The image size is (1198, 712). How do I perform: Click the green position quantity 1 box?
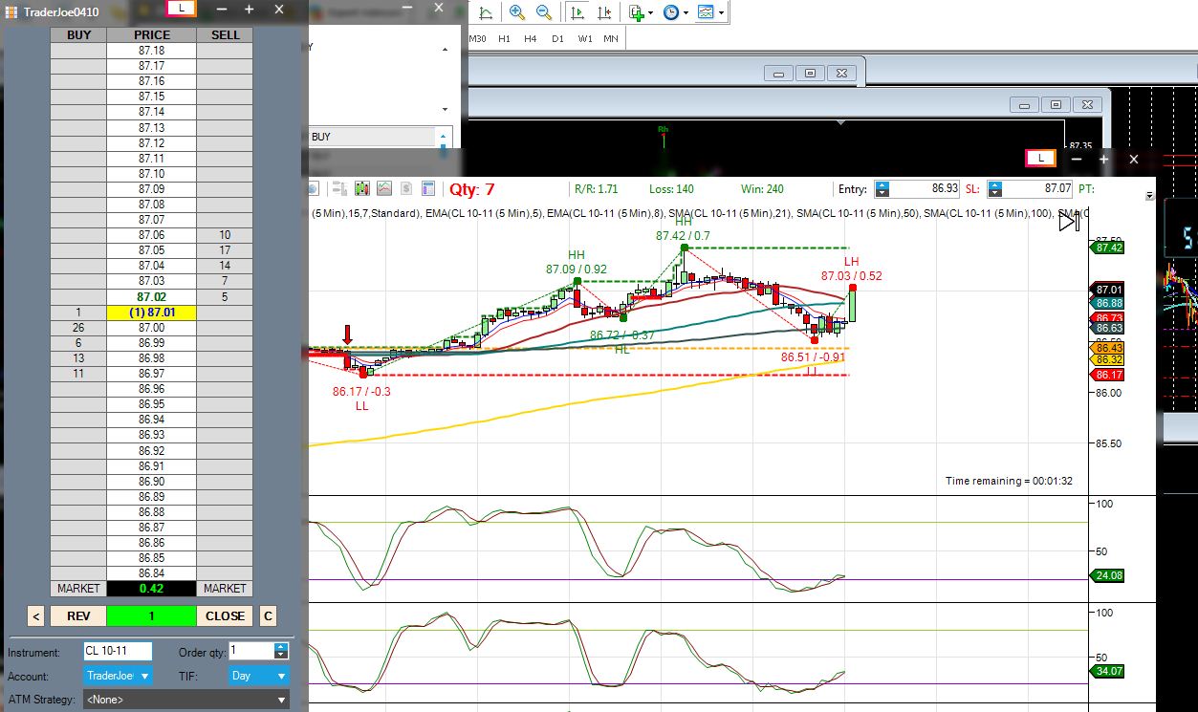click(x=152, y=616)
